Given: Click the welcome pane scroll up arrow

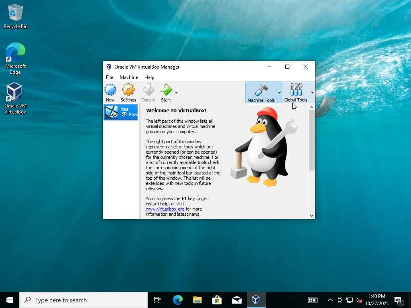Looking at the screenshot, I should pos(311,107).
